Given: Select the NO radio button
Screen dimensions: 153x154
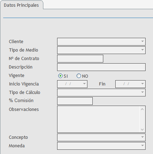Looking at the screenshot, I should pyautogui.click(x=79, y=76).
